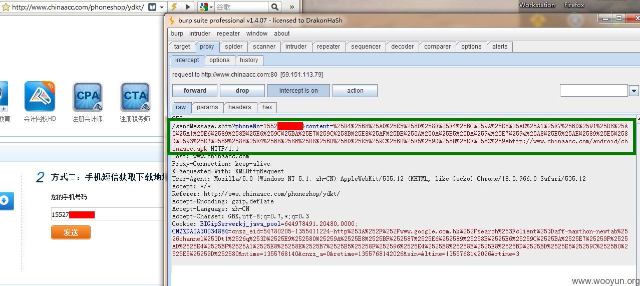Click the lightning bolt icon in browser toolbar

click(x=174, y=7)
